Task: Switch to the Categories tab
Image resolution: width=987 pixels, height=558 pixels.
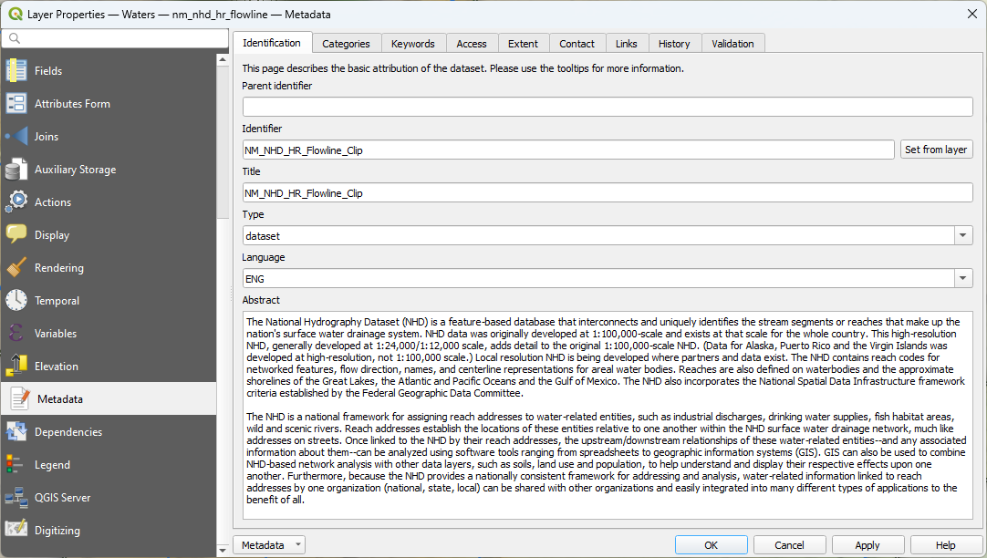Action: coord(347,44)
